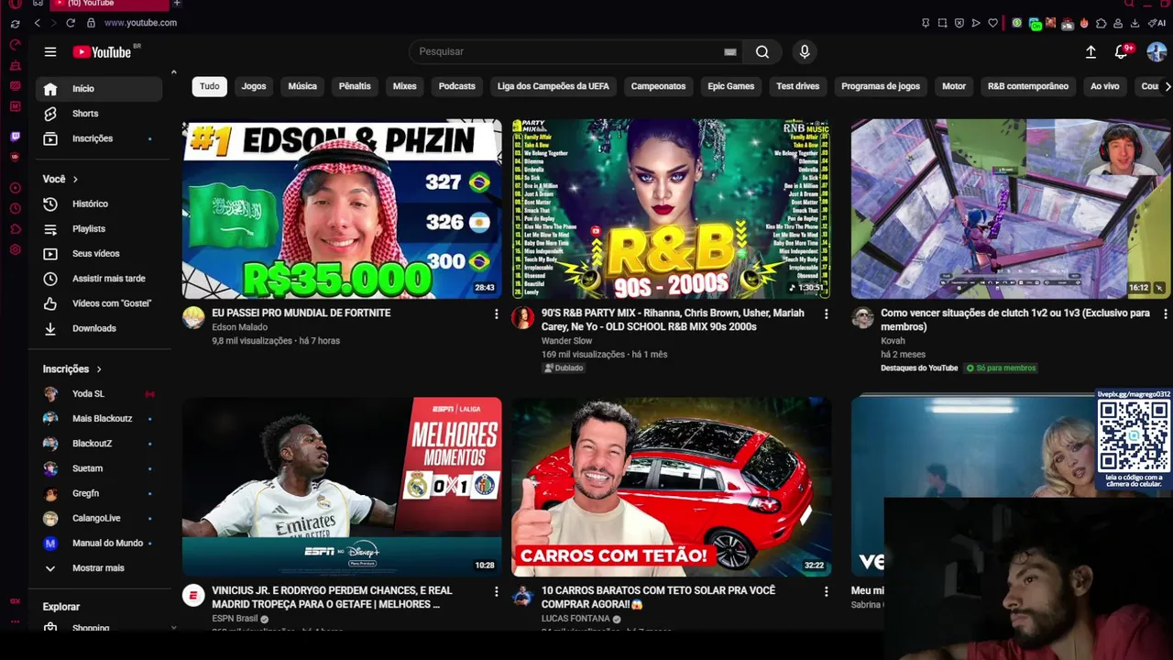Select the Música filter chip
1173x660 pixels.
[302, 86]
